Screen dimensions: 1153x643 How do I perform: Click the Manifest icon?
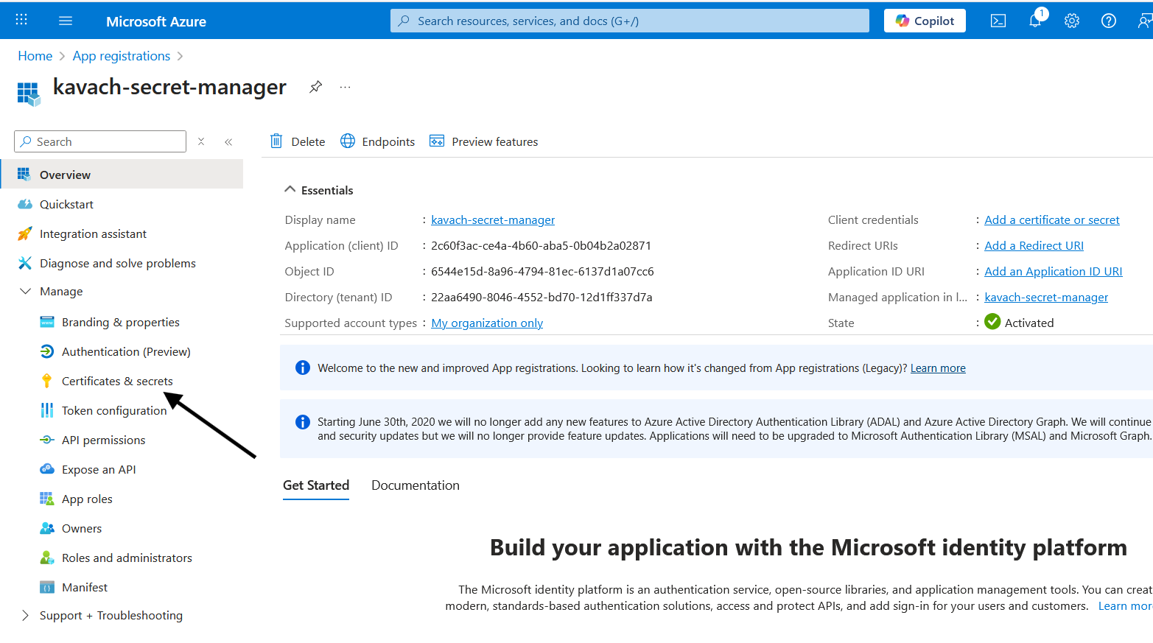click(47, 587)
